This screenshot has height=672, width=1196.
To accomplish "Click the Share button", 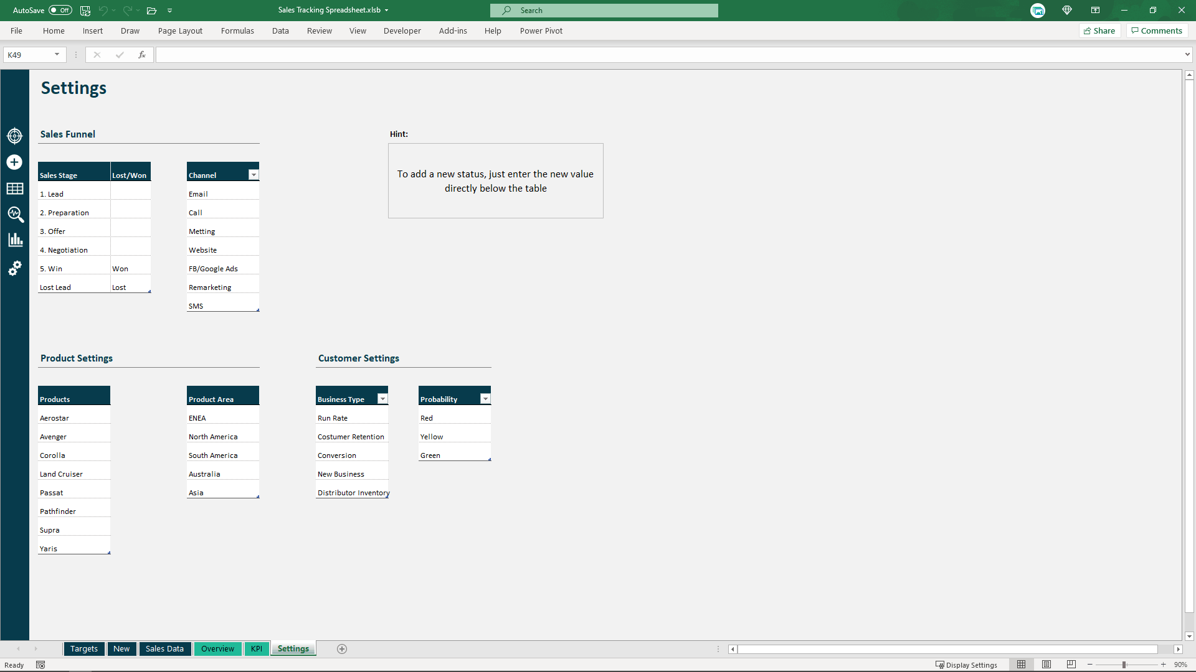I will pos(1099,30).
